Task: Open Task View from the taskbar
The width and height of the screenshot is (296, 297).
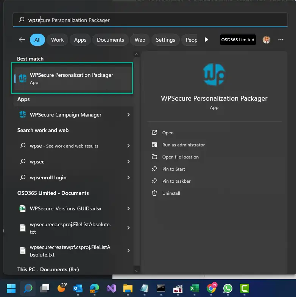Action: tap(45, 288)
